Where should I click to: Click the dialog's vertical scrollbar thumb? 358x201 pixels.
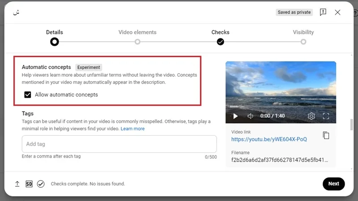351,125
